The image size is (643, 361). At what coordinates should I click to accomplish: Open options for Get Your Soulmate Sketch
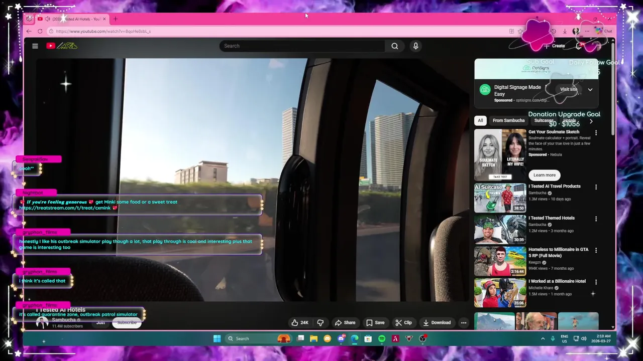(596, 133)
